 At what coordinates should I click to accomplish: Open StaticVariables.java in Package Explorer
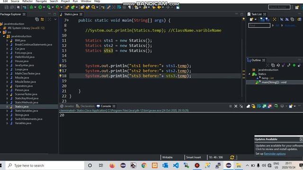[27, 111]
